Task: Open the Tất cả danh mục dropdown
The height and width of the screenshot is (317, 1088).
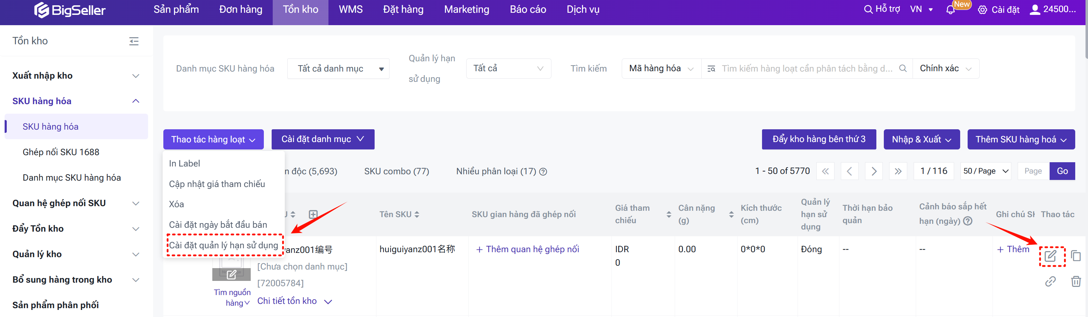Action: (x=338, y=69)
